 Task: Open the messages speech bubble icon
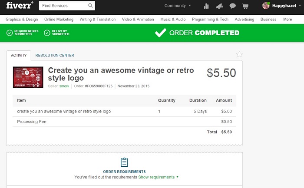click(232, 6)
